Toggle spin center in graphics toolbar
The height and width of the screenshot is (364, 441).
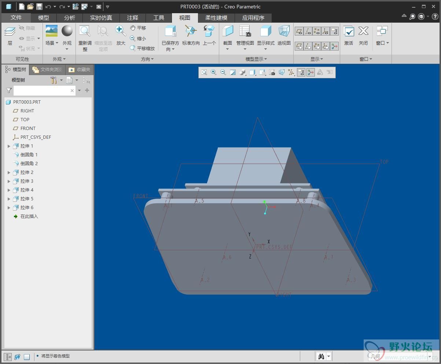310,73
